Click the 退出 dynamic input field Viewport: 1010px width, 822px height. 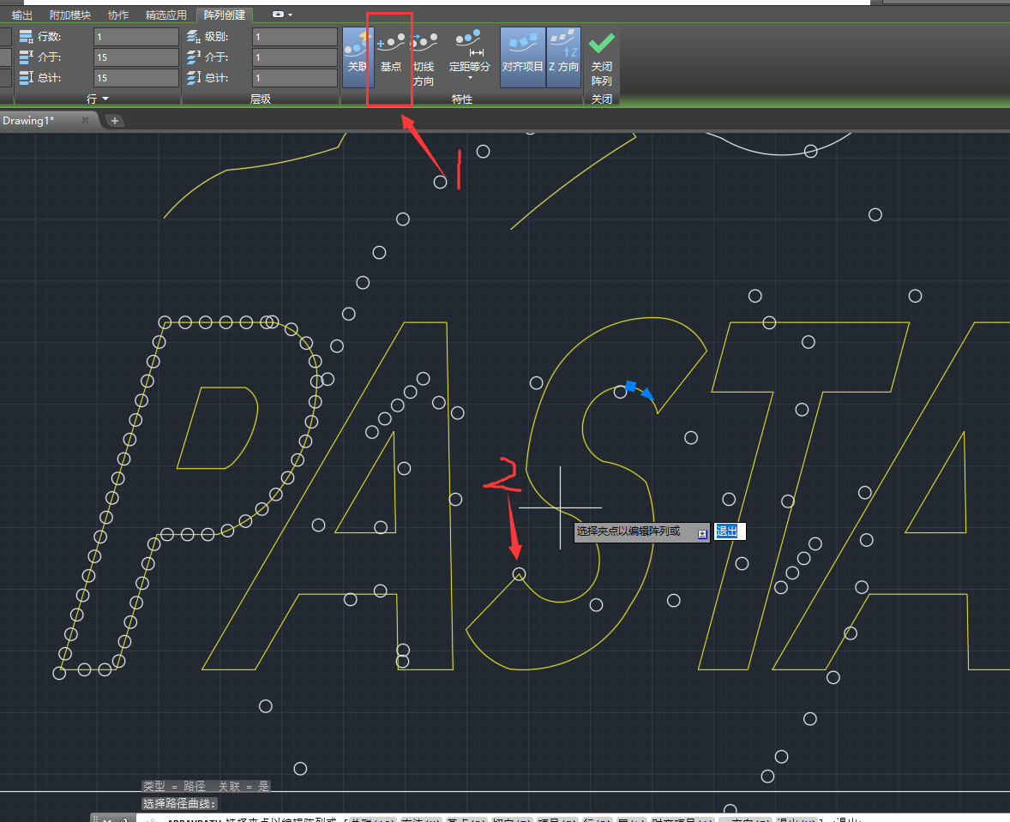pos(730,531)
